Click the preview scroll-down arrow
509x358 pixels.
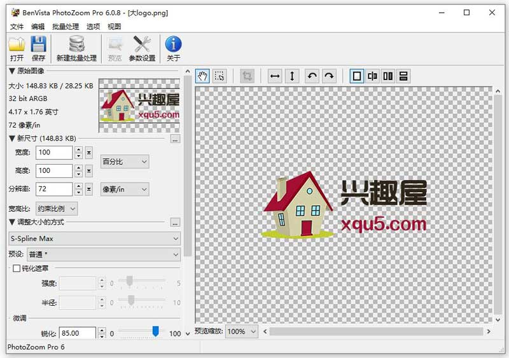point(498,320)
